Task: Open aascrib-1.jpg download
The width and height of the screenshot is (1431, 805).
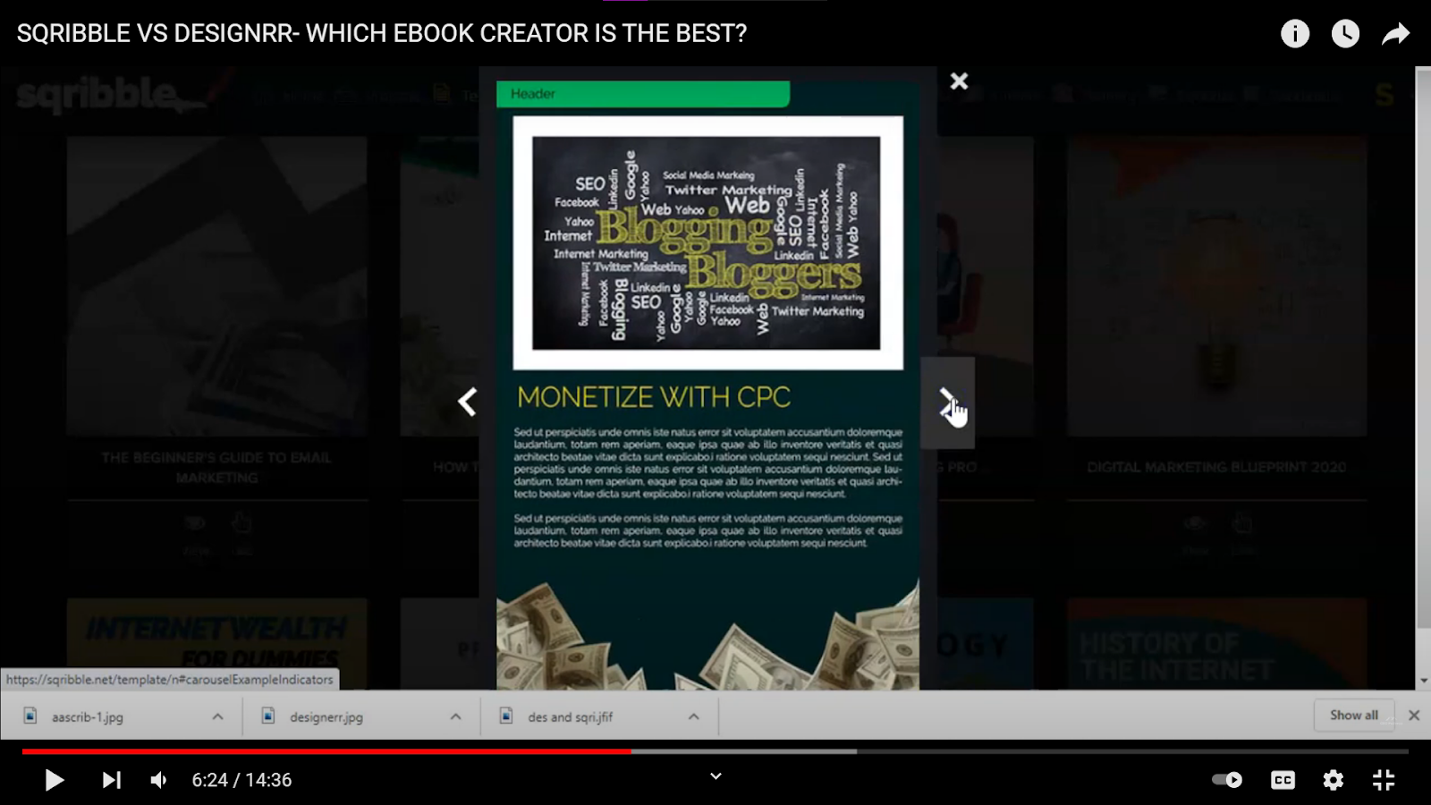Action: click(x=87, y=716)
